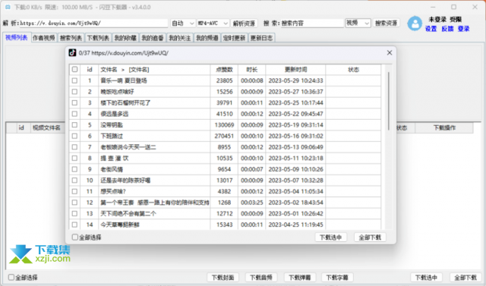Open the 搜索列表 tab

71,38
